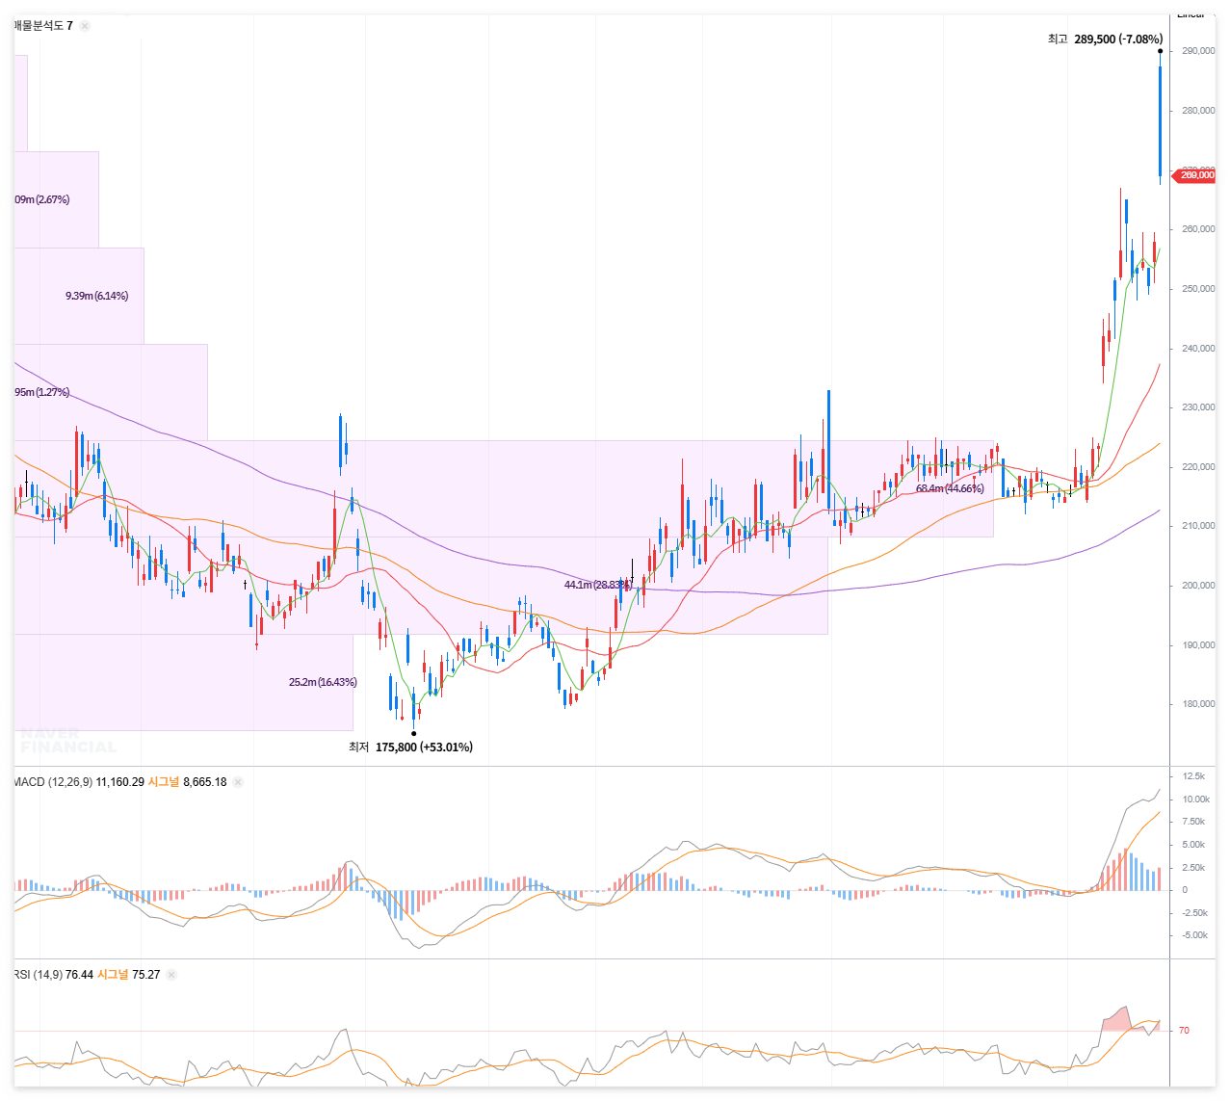Viewport: 1230px width, 1101px height.
Task: Click the black dot marking the highest price
Action: click(x=1160, y=51)
